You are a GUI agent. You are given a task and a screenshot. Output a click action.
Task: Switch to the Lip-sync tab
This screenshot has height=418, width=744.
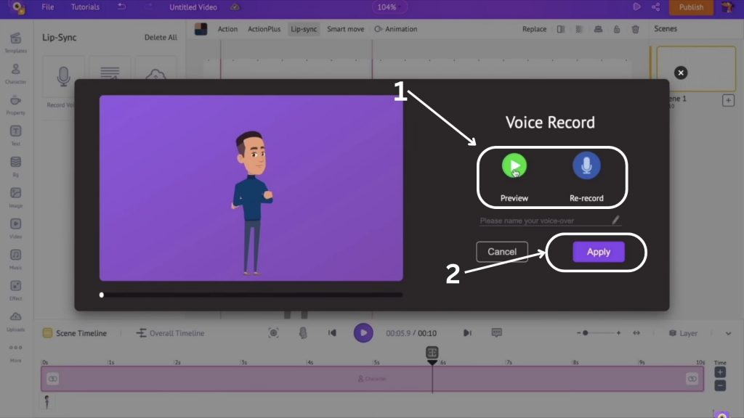tap(304, 29)
